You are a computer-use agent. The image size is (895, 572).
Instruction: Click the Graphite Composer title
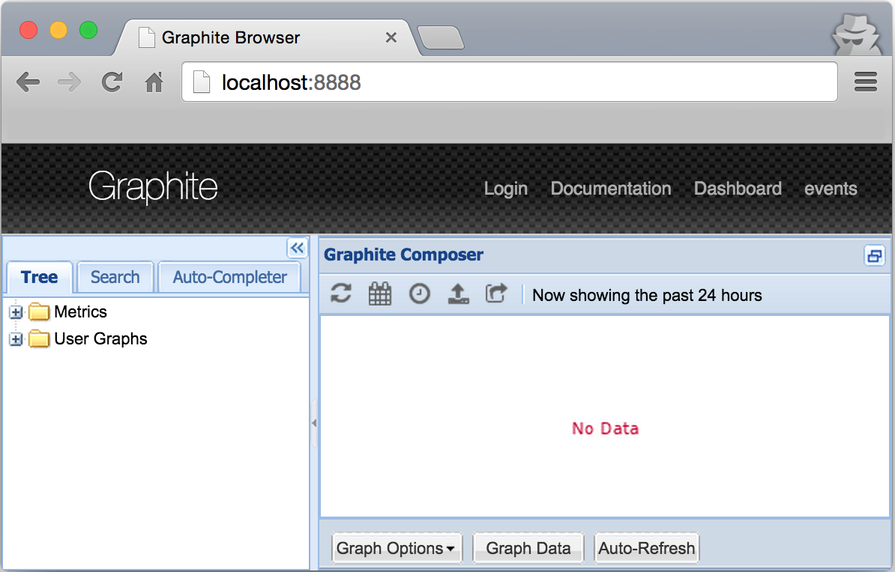click(x=403, y=255)
